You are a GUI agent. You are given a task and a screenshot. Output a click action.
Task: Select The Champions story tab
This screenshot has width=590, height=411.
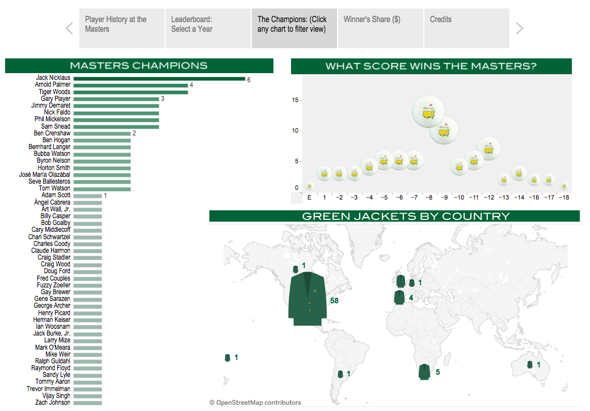tap(294, 28)
